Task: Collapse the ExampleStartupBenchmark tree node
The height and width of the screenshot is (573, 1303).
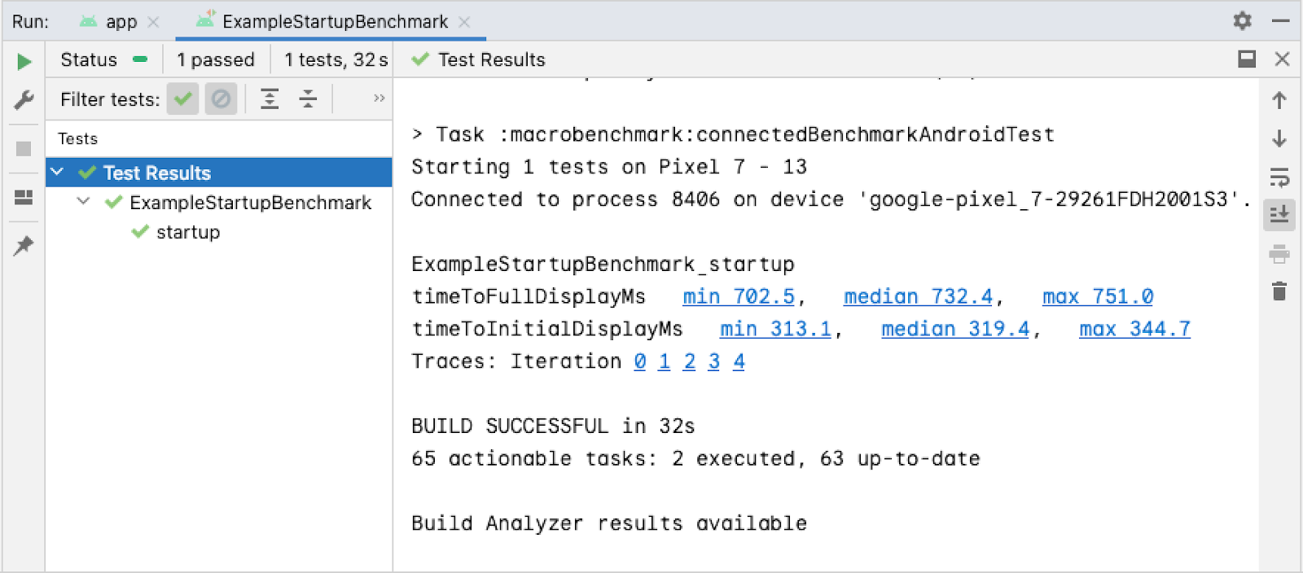Action: pyautogui.click(x=83, y=201)
